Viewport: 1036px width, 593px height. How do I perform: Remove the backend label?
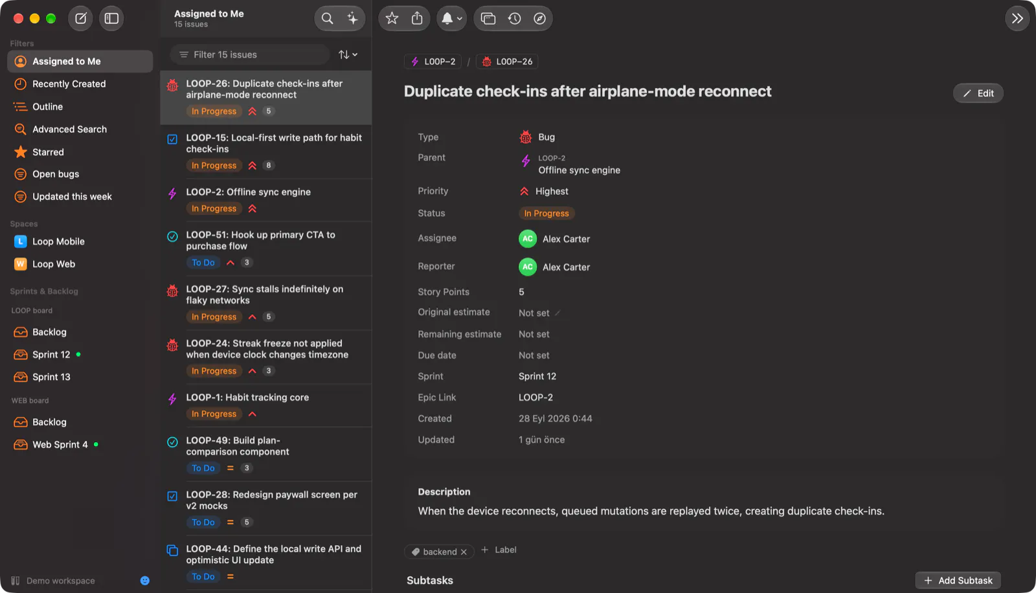[464, 552]
